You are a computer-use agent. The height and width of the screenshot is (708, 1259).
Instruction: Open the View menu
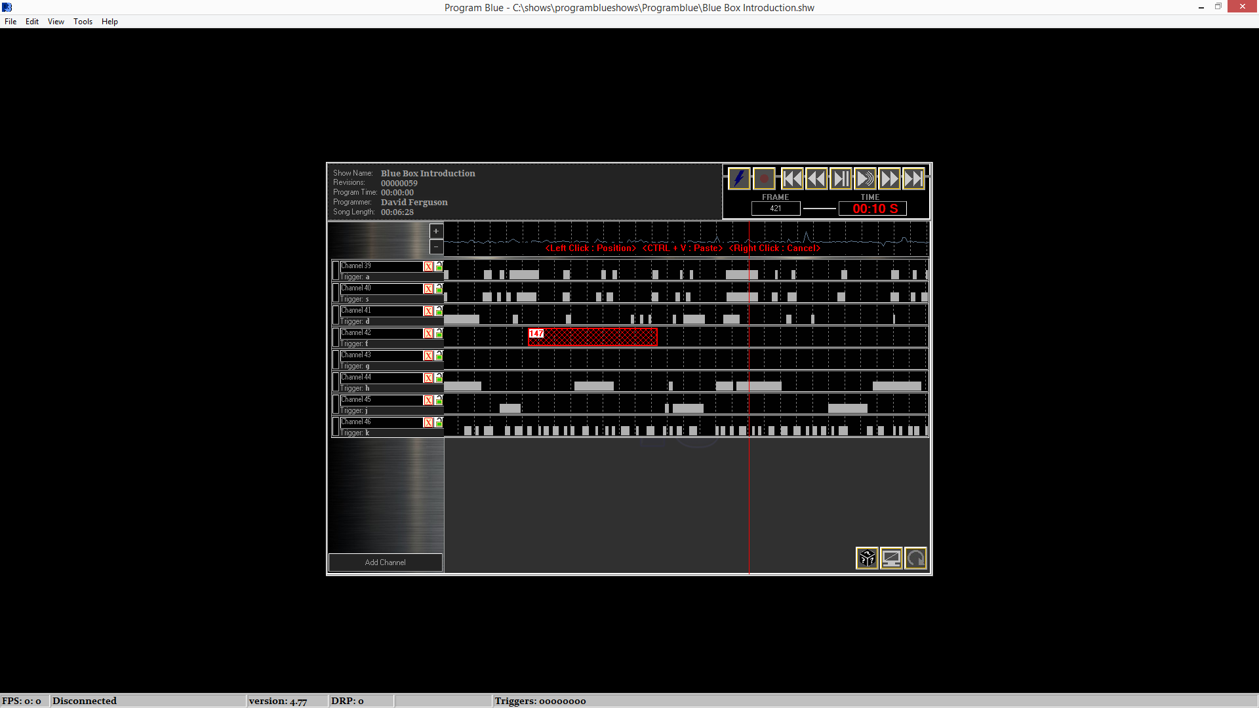(55, 21)
